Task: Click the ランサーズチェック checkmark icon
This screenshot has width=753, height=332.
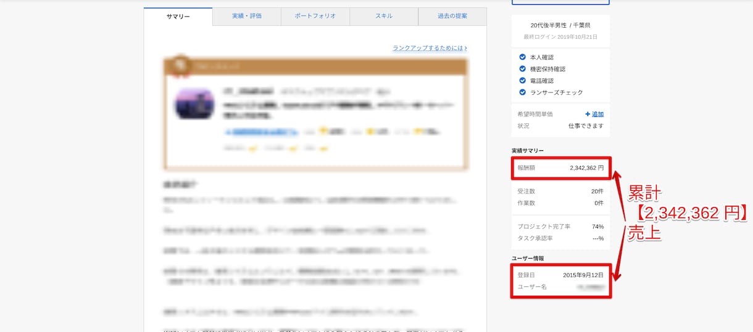Action: [x=523, y=92]
